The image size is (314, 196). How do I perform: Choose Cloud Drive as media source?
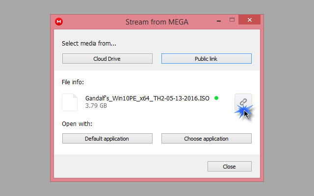tap(107, 59)
